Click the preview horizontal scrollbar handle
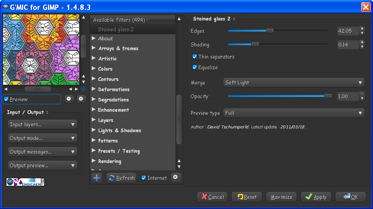The image size is (373, 209). (38, 89)
